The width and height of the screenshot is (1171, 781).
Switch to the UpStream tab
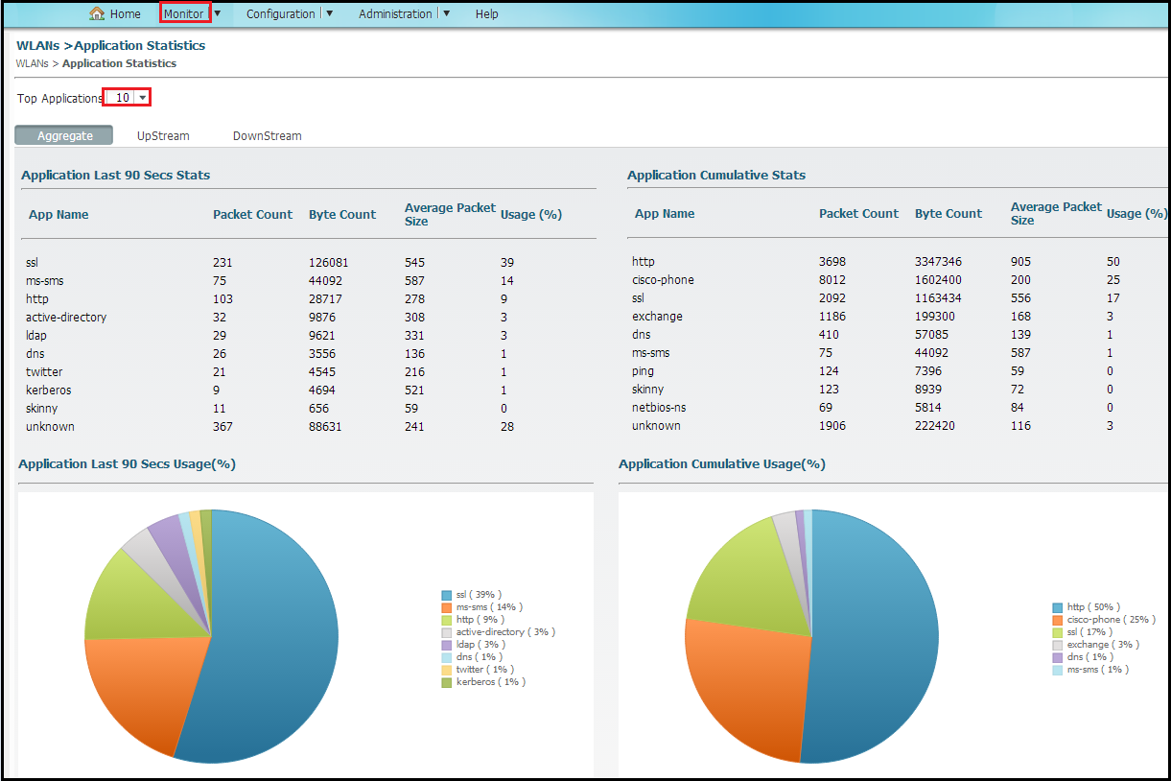[163, 136]
